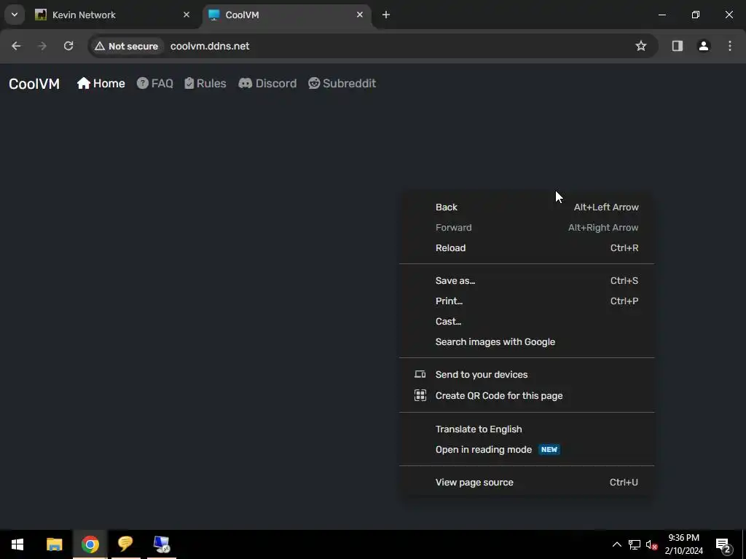
Task: Click the Not secure warning chip
Action: click(x=126, y=46)
